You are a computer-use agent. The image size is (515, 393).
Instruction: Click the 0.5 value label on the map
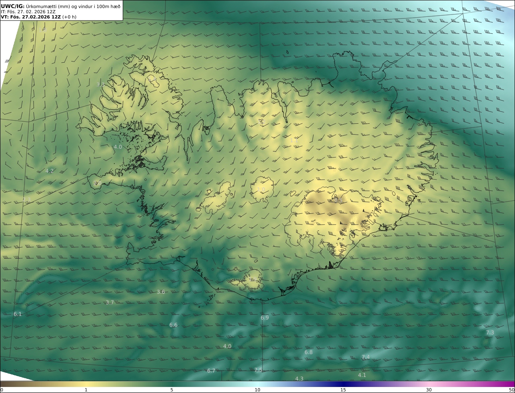[x=338, y=200]
